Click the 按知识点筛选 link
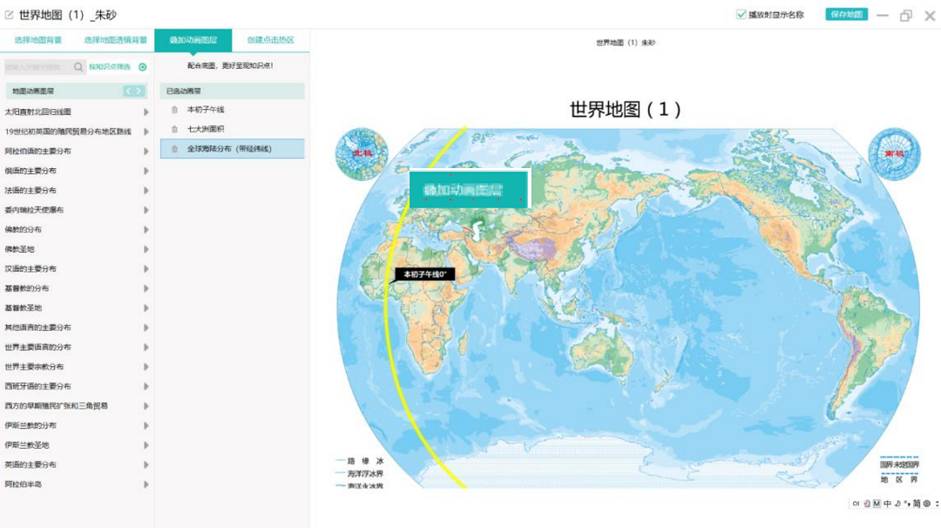Viewport: 941px width, 528px height. tap(110, 67)
